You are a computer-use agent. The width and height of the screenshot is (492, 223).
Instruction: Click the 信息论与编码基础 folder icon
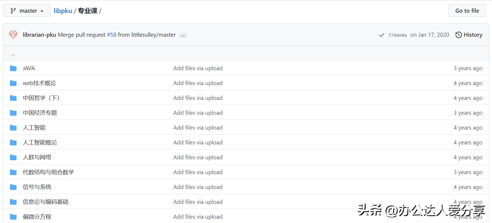coord(13,202)
